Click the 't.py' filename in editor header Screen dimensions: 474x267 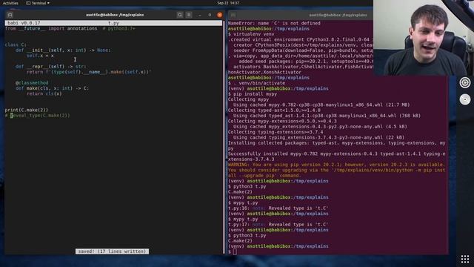pos(113,23)
